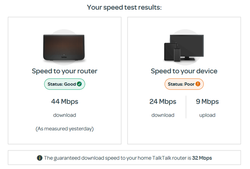Click the Speed to your device heading
The image size is (250, 169).
pos(184,71)
